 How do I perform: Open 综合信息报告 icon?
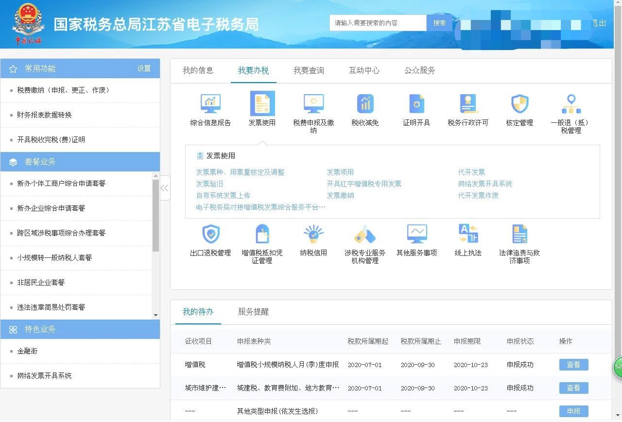click(210, 103)
